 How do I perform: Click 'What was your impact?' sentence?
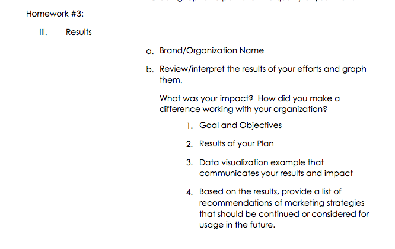click(x=206, y=98)
